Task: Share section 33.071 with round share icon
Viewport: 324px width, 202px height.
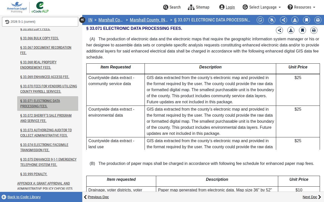Action: pos(279,30)
